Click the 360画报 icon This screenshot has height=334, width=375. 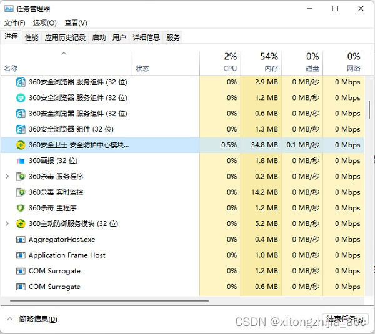[21, 161]
